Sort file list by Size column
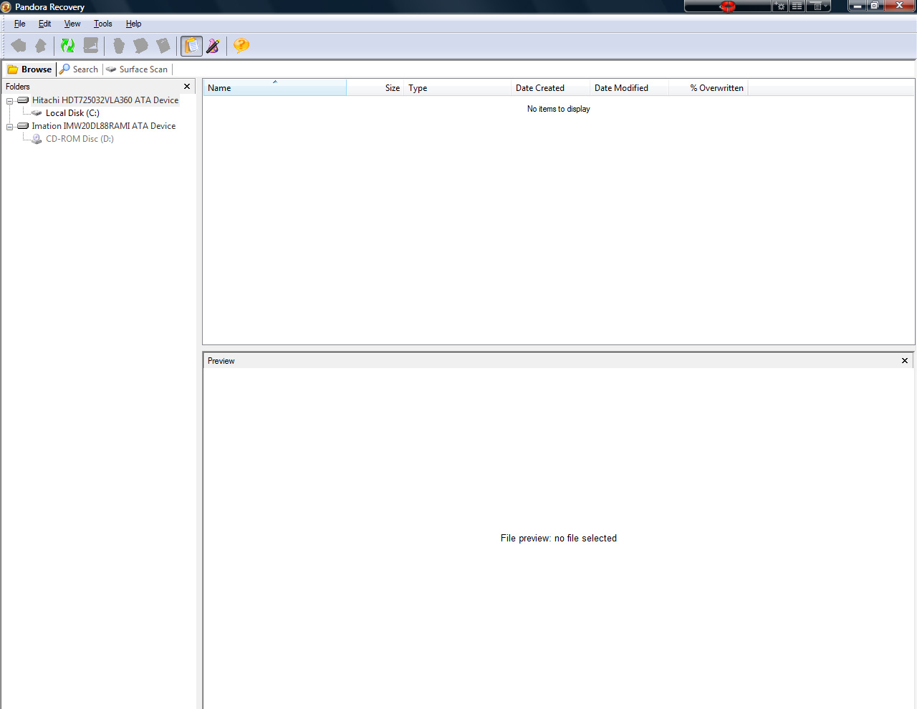This screenshot has height=709, width=917. pos(375,88)
